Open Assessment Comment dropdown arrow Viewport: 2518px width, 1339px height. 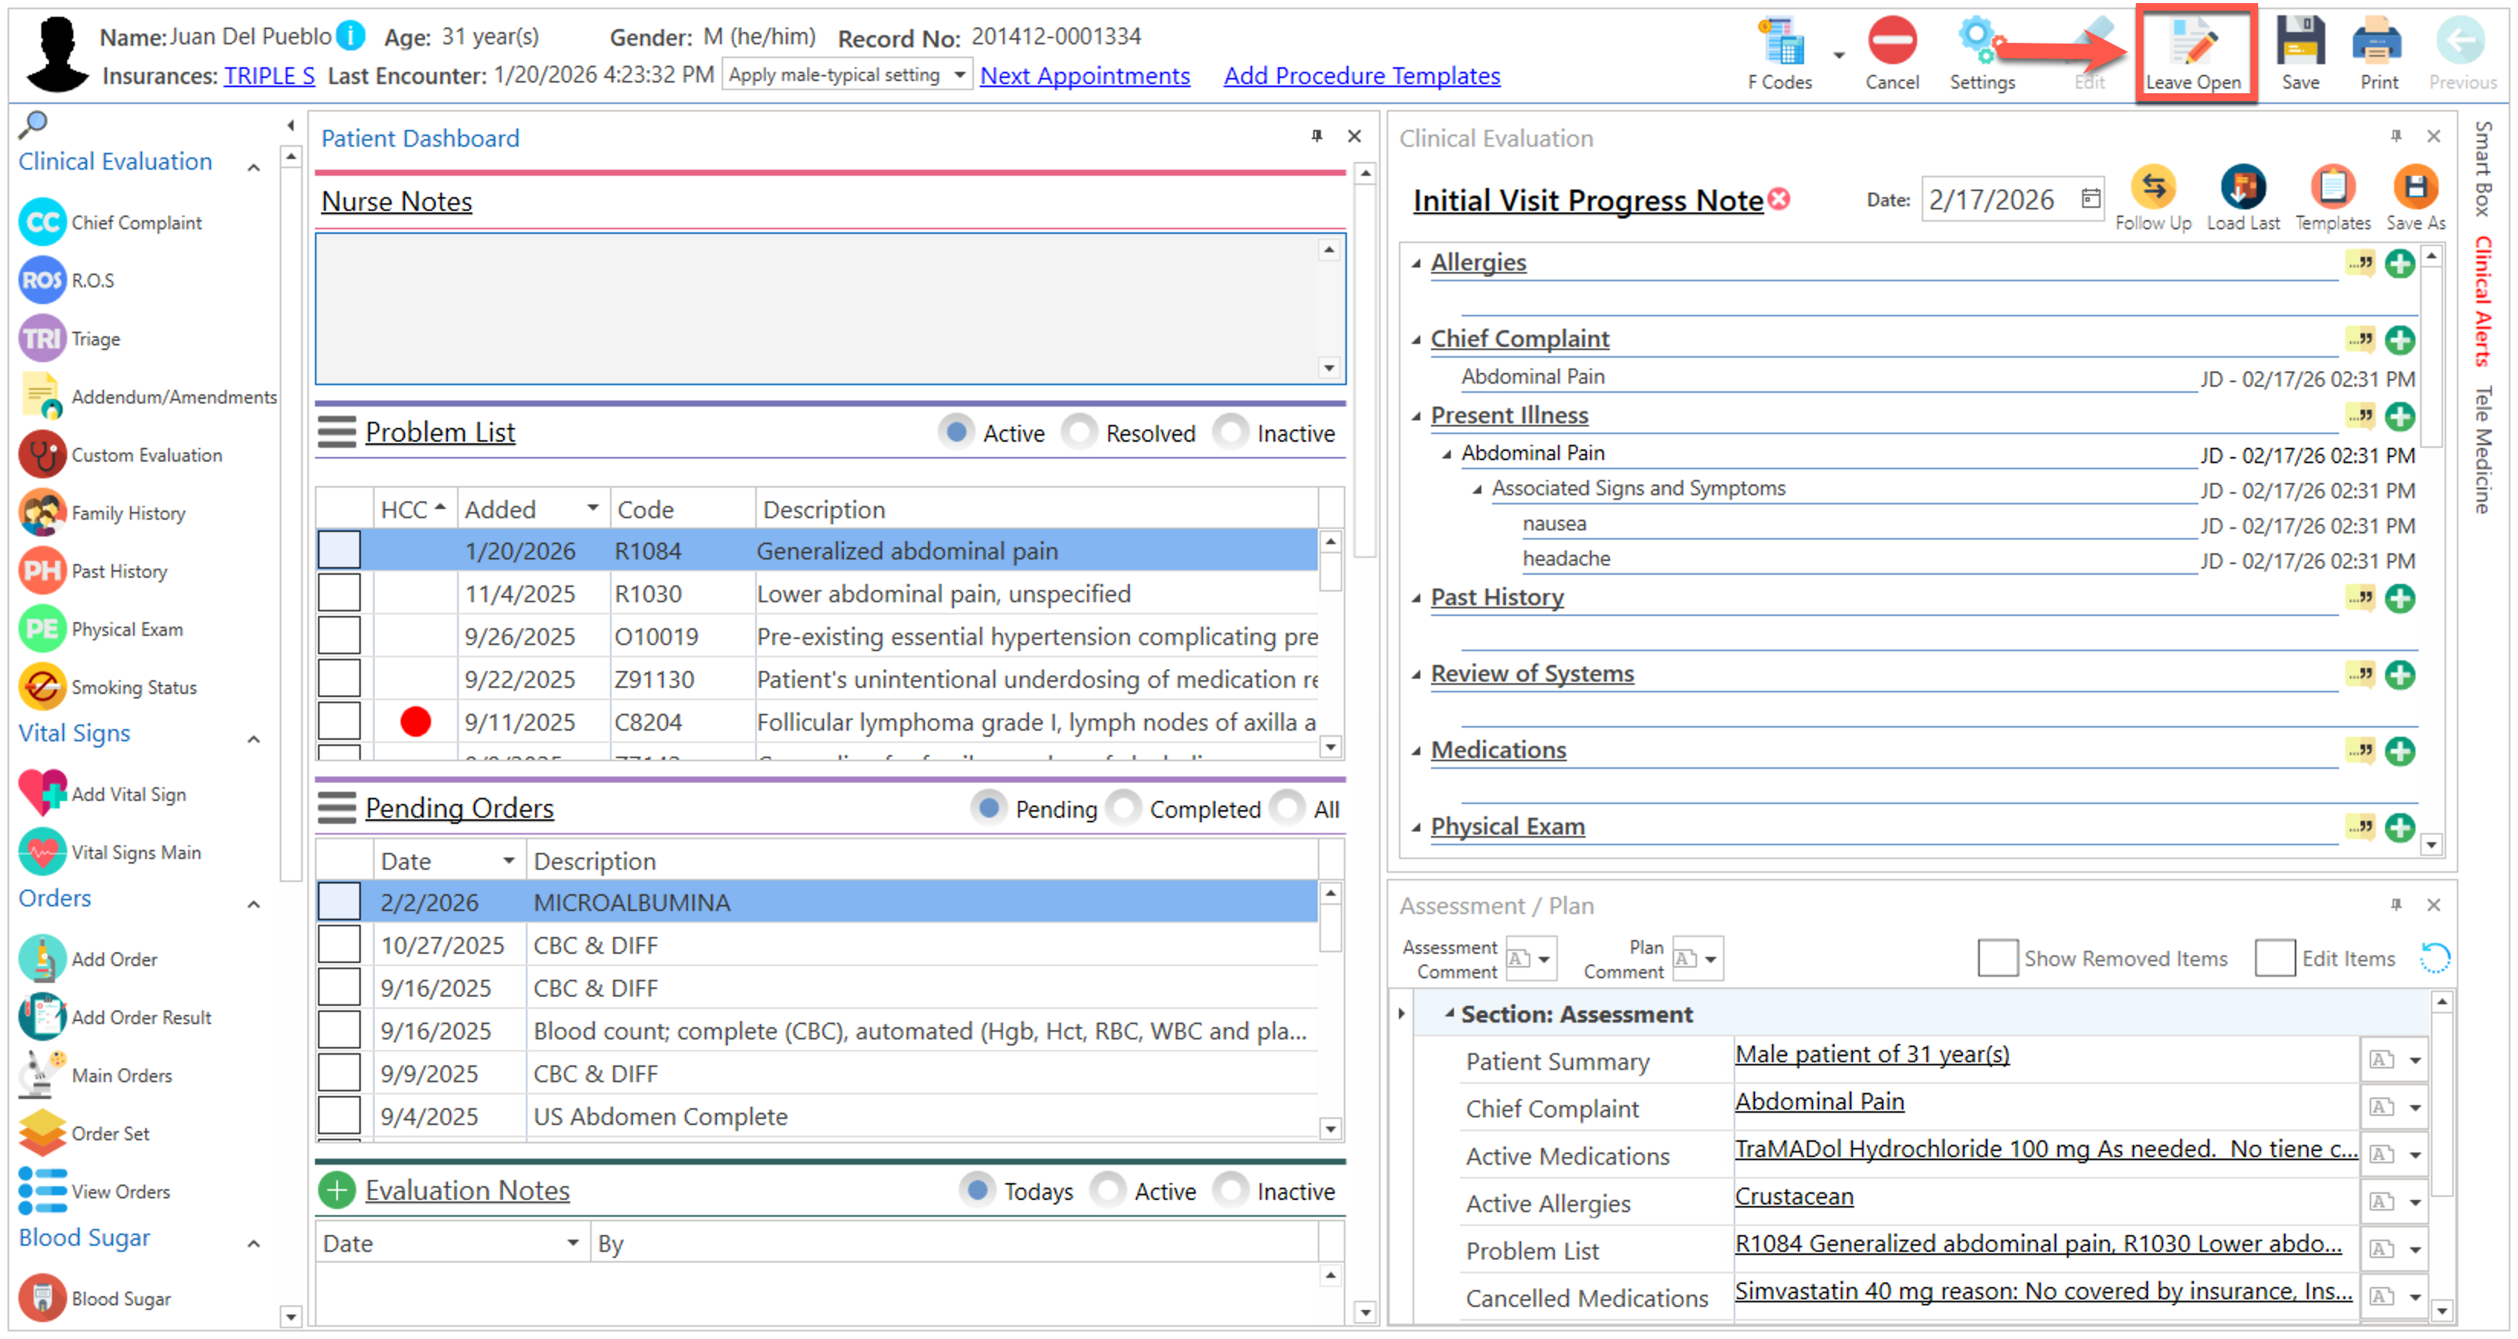click(x=1543, y=959)
